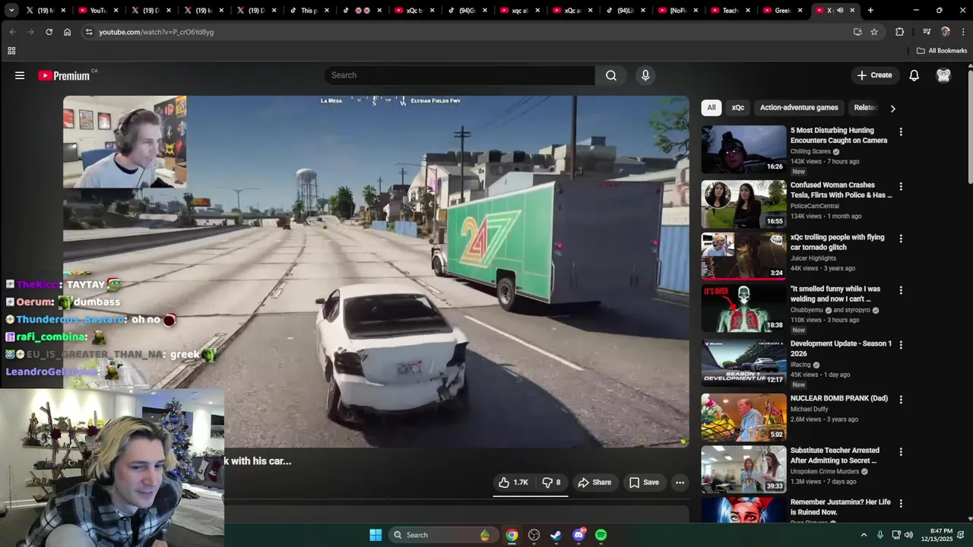Click Chrome icon in taskbar
This screenshot has height=547, width=973.
[x=512, y=535]
